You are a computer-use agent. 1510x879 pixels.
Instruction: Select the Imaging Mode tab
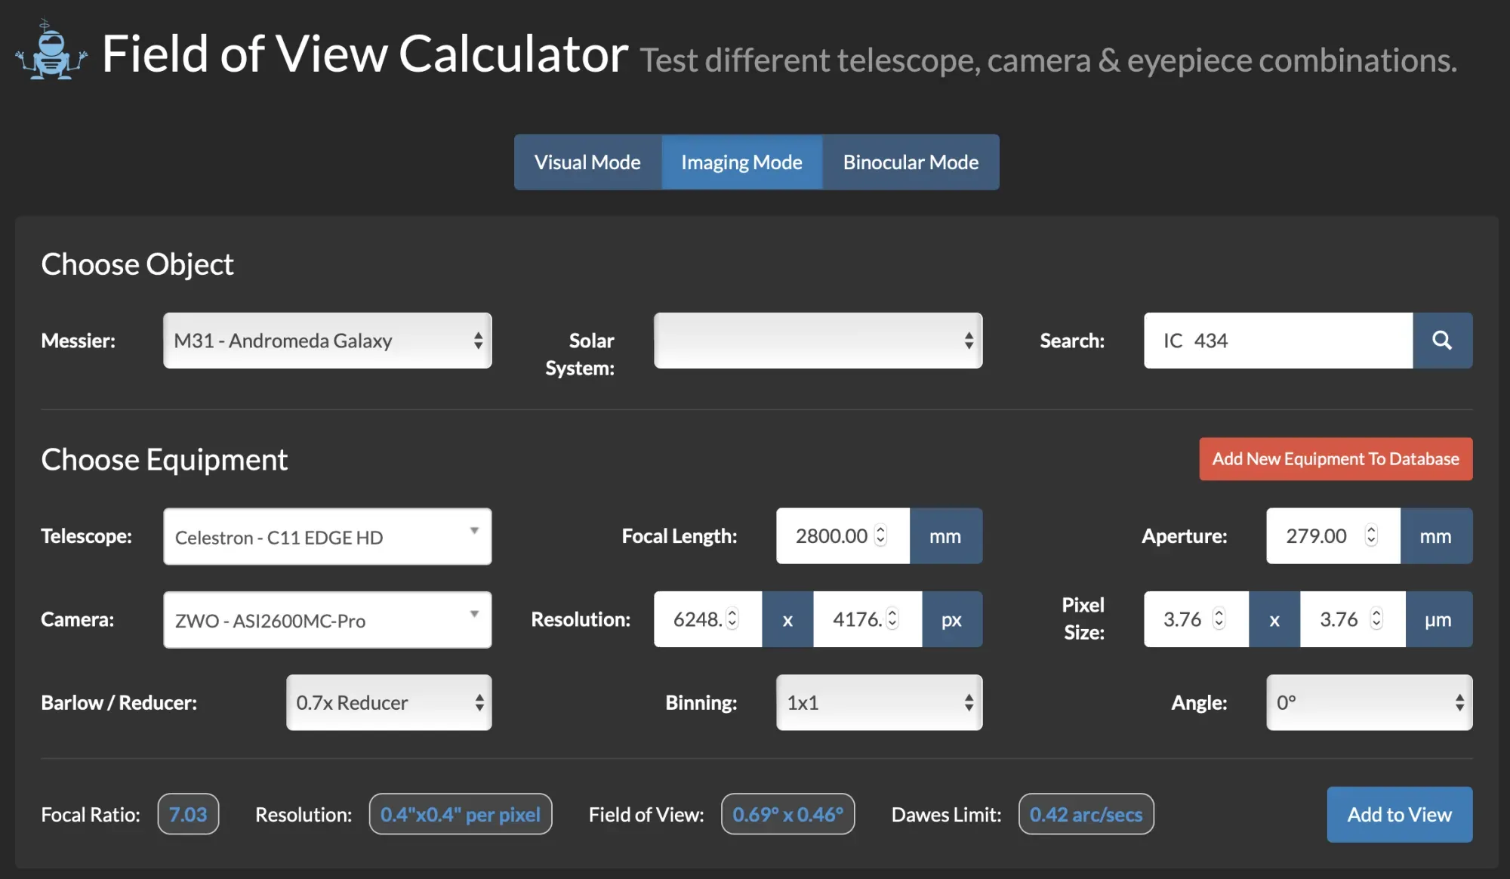coord(741,162)
